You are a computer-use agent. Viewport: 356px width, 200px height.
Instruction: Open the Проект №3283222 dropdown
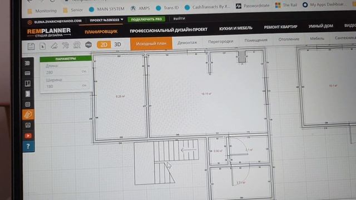click(106, 20)
